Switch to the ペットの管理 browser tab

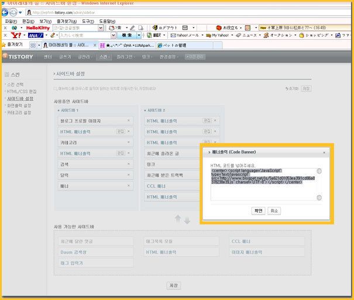[184, 46]
